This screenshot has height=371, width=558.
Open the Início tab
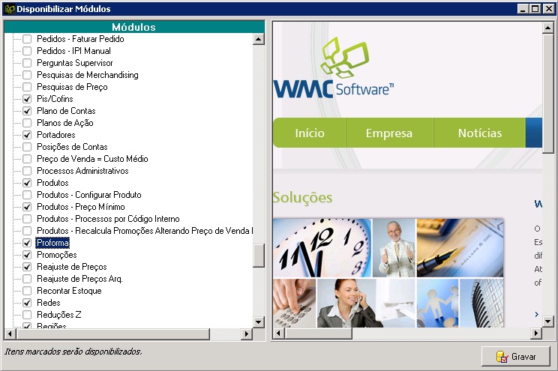pos(310,133)
